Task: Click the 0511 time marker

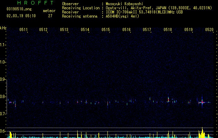Action: click(24, 30)
